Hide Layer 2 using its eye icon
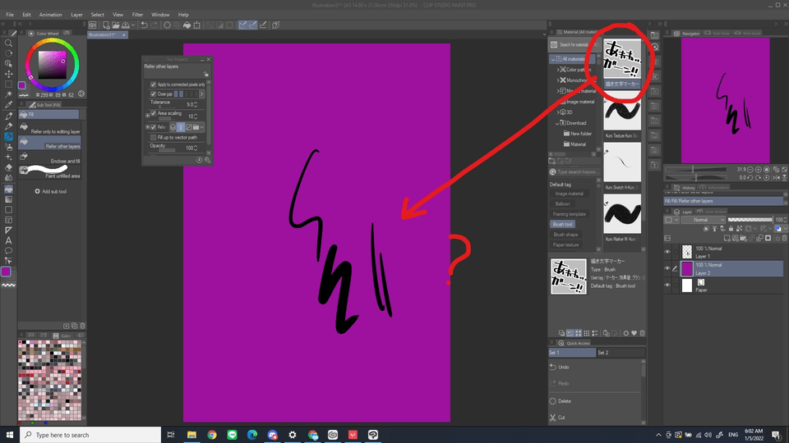 pos(667,268)
